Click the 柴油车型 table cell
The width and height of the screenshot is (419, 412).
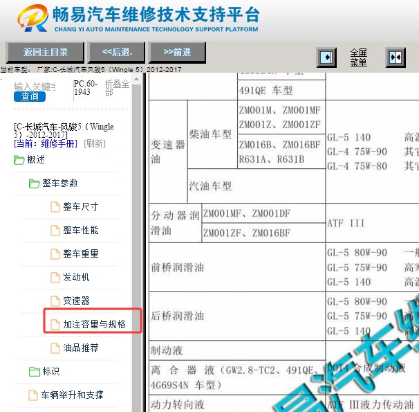(212, 134)
